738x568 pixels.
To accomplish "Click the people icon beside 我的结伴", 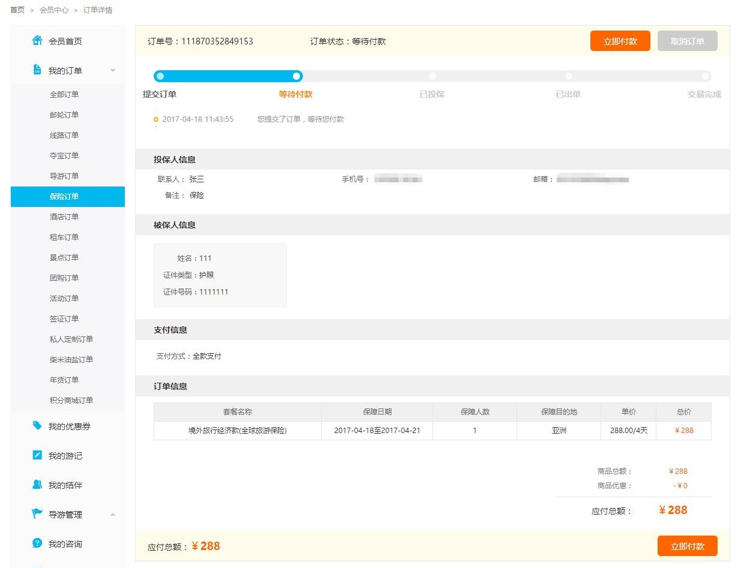I will 37,485.
